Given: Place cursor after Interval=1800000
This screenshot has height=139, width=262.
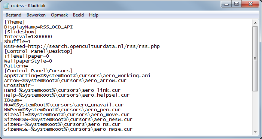Looking at the screenshot, I should point(52,37).
